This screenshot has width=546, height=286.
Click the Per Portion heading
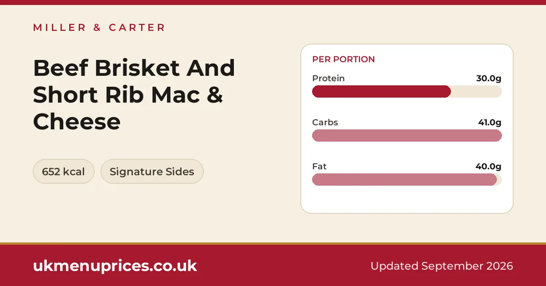(344, 59)
